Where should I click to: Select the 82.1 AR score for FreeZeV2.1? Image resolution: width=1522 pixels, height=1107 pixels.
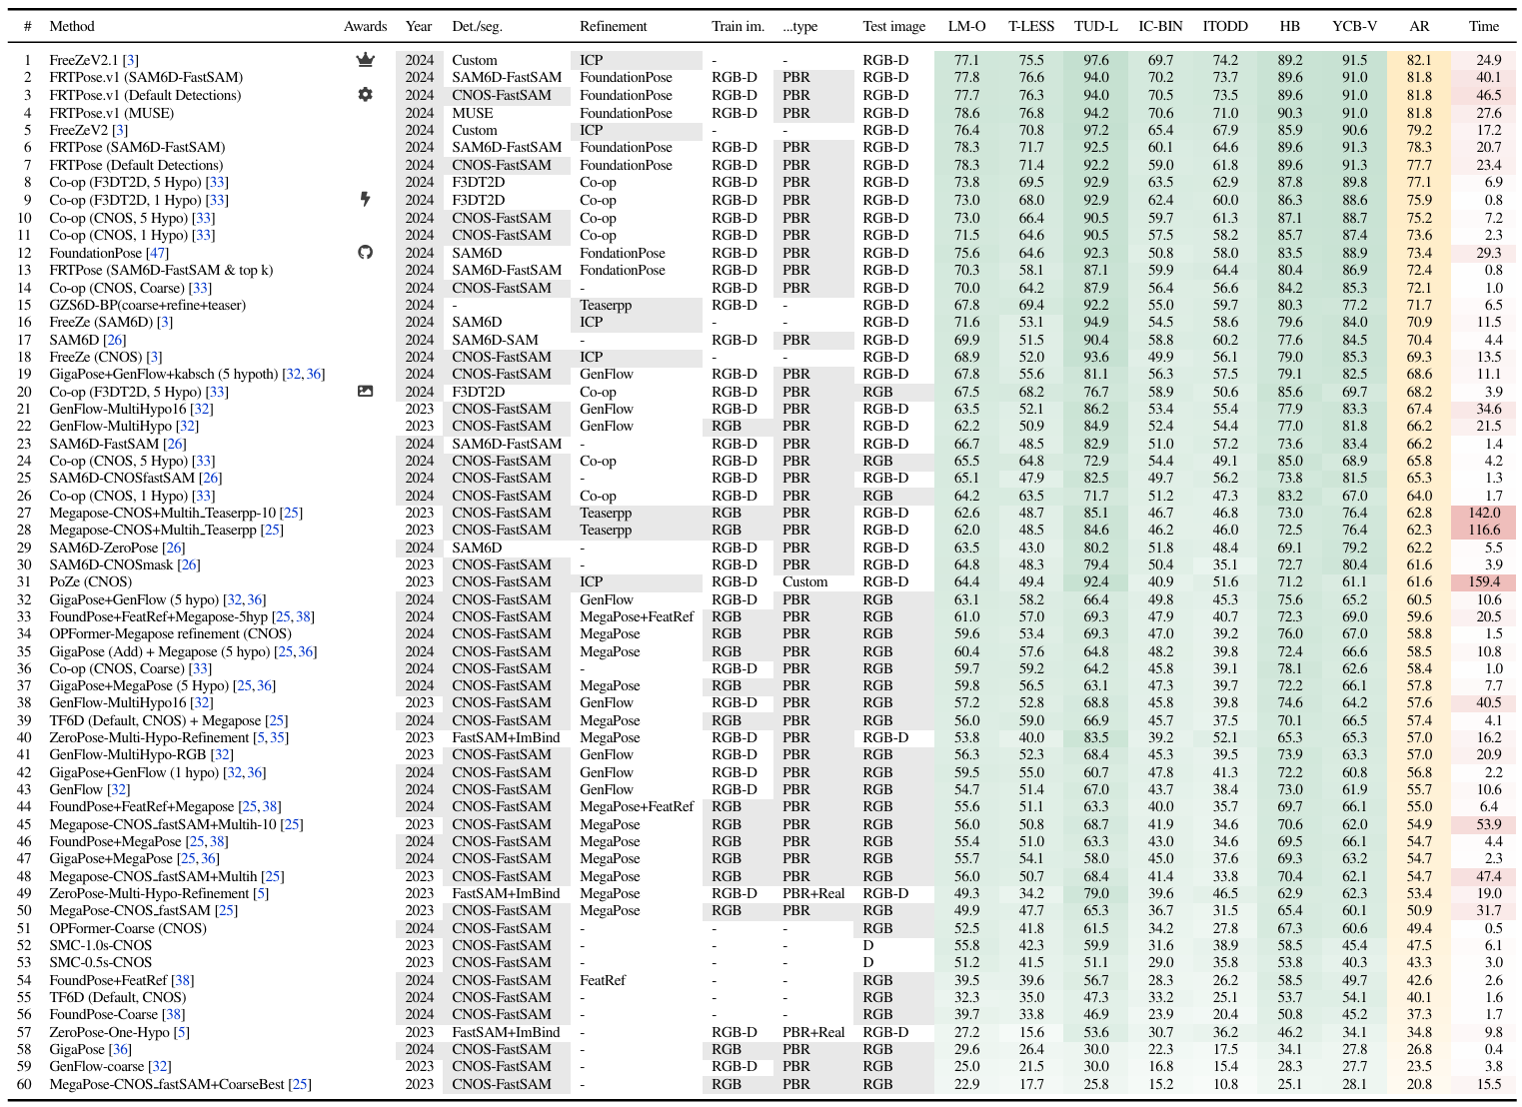[1419, 60]
